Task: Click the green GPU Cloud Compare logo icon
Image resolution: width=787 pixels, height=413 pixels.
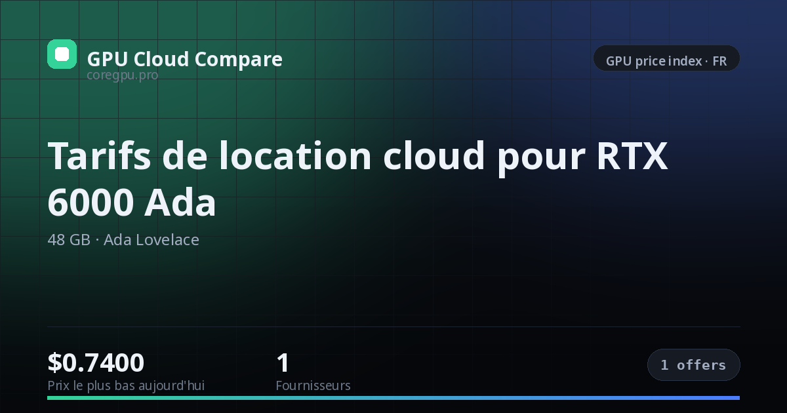Action: [x=62, y=54]
